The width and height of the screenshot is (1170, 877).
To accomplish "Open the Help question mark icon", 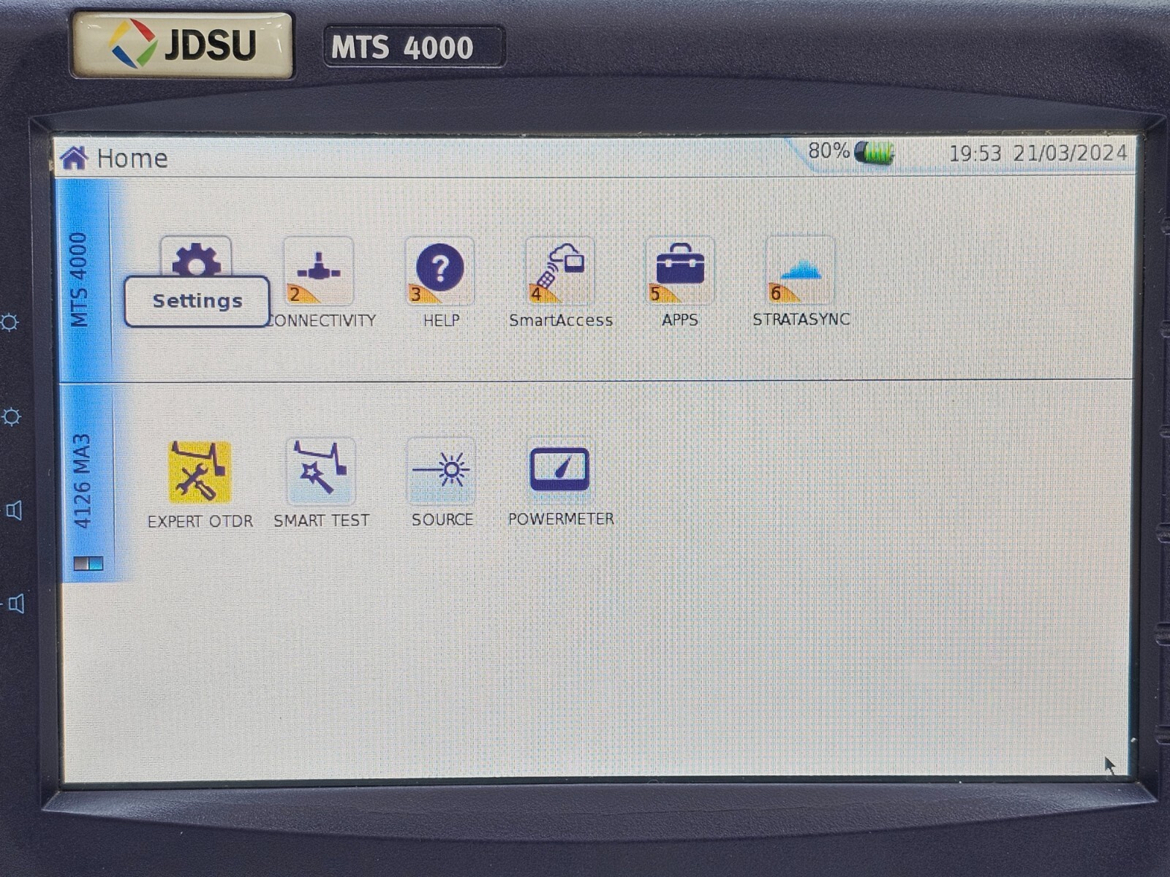I will click(439, 271).
